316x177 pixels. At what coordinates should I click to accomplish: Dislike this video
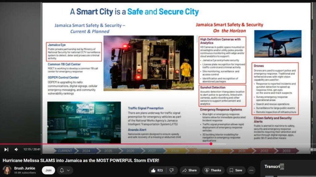pos(172,170)
